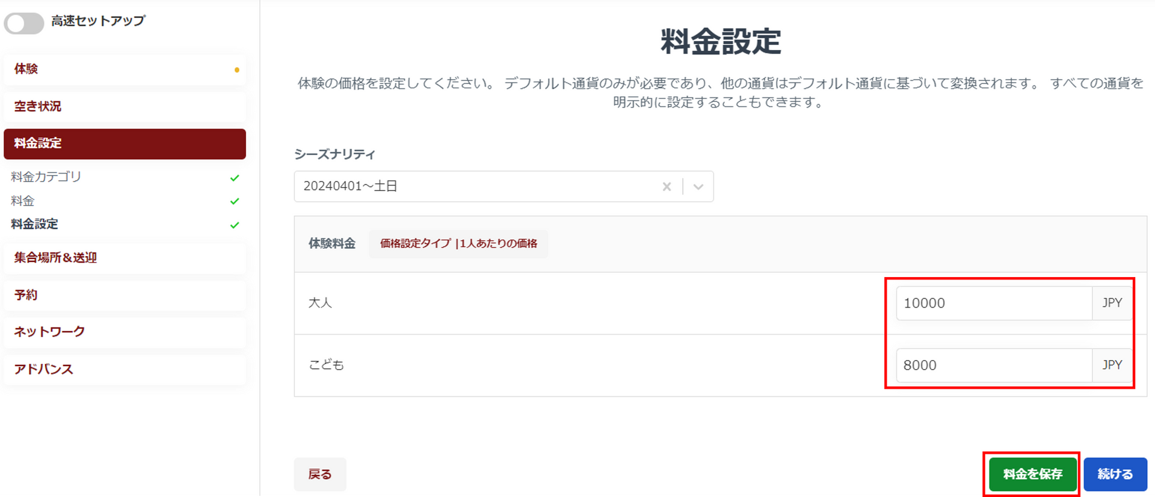Open the アドバンス sidebar section
1155x497 pixels.
point(125,369)
